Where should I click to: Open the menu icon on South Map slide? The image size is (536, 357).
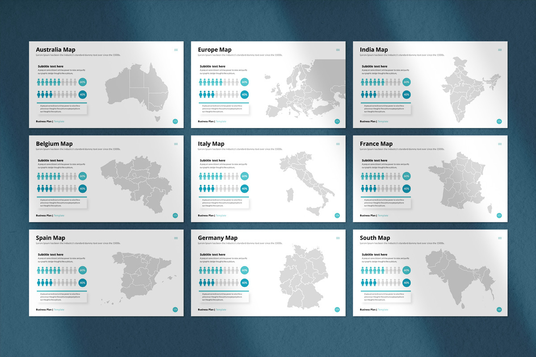coord(500,238)
